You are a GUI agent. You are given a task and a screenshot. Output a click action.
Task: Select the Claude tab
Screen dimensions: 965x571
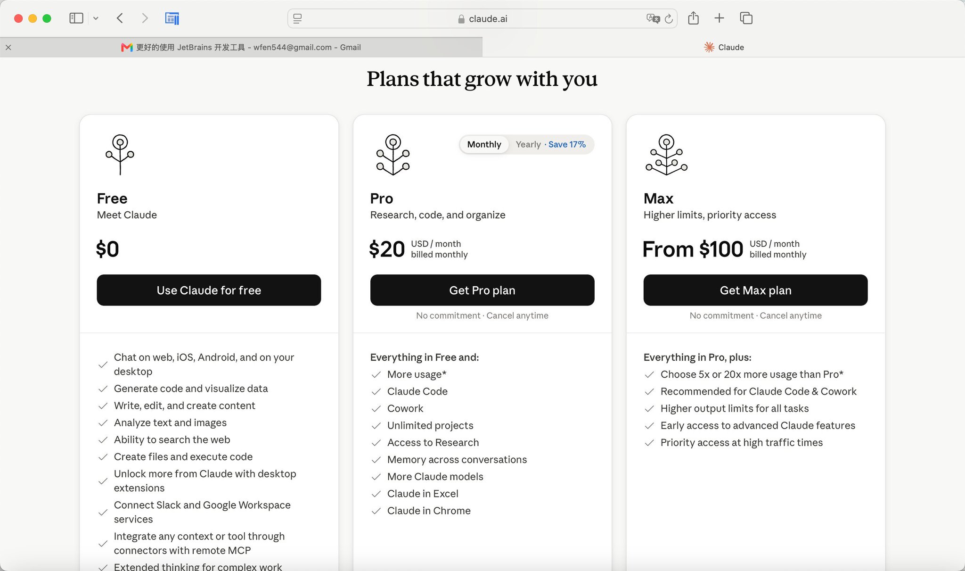pos(724,47)
